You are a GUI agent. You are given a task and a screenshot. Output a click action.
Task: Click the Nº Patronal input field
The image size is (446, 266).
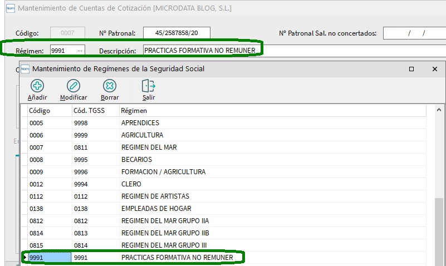click(177, 33)
